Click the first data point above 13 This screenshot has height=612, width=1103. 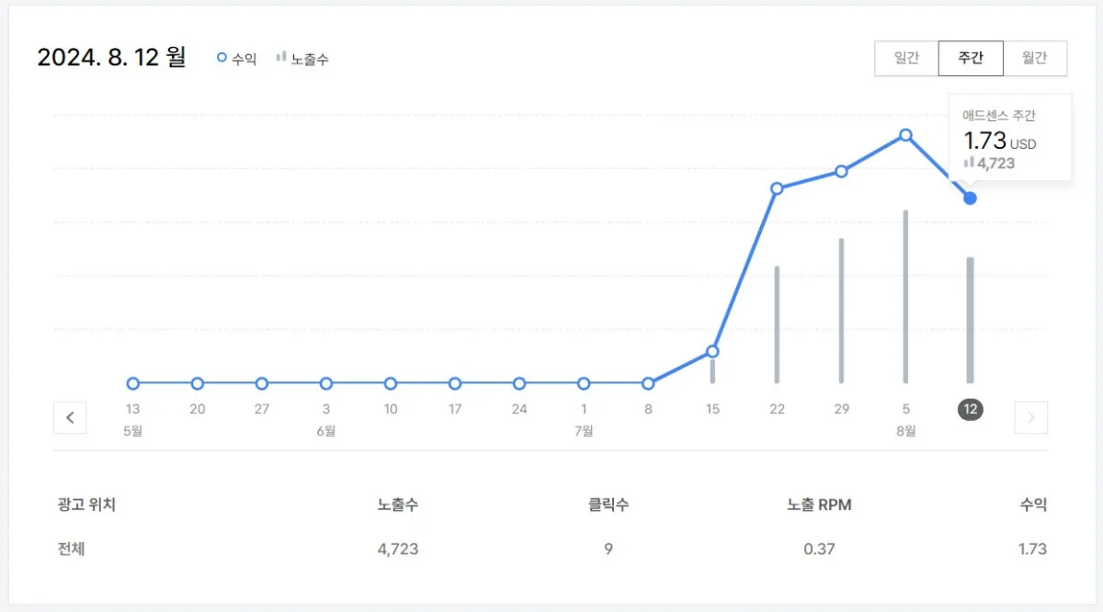tap(132, 383)
